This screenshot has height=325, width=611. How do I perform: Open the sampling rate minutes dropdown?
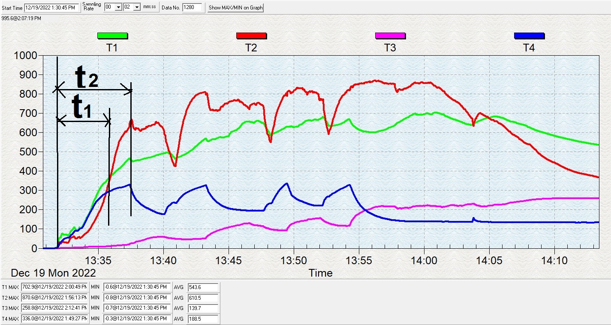click(118, 7)
